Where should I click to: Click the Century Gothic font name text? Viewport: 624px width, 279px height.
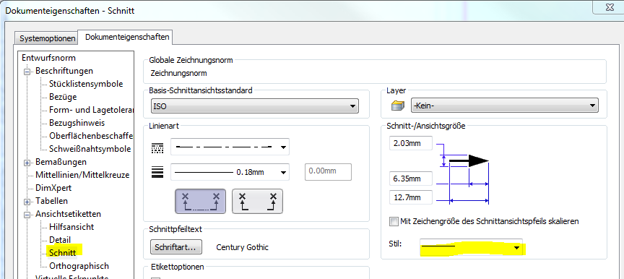(243, 247)
